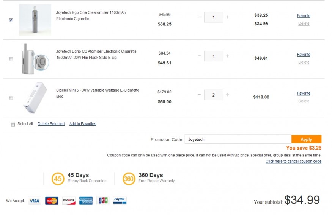Delete the Sigelei Mini 5 item

pyautogui.click(x=304, y=101)
